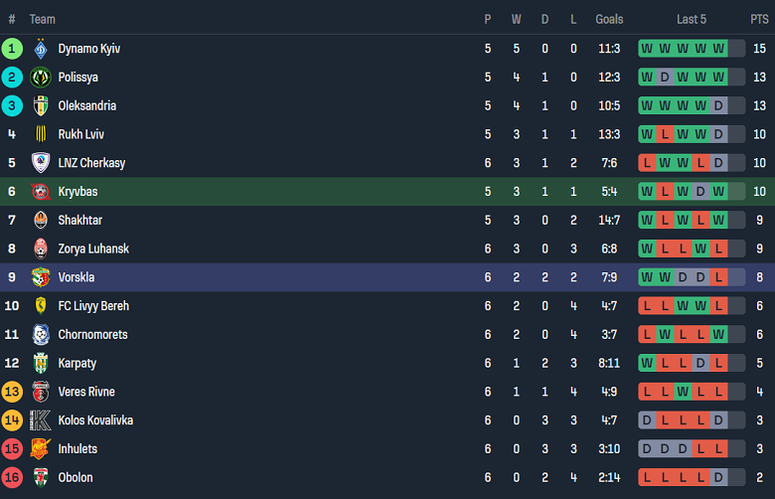This screenshot has width=775, height=499.
Task: Click the Karpaty team badge
Action: (41, 364)
